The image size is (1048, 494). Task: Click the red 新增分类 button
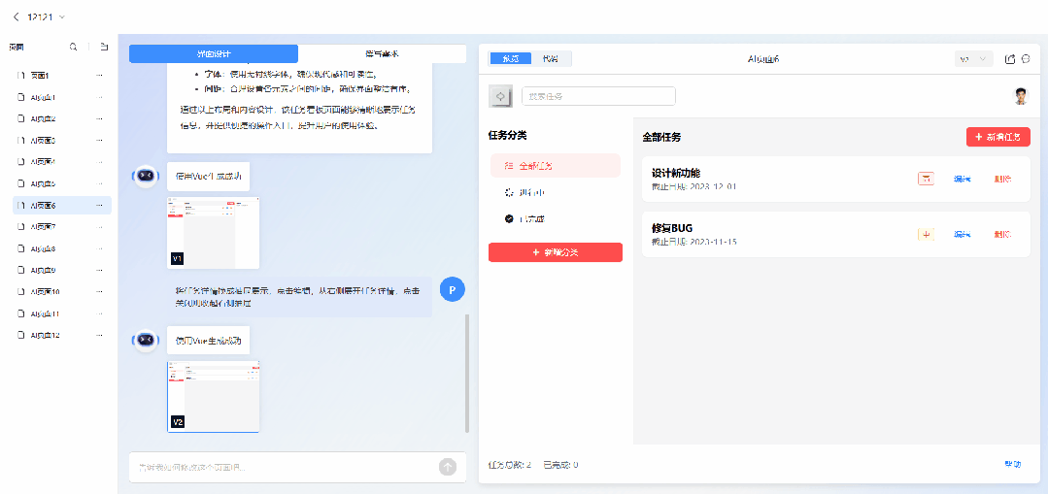click(556, 252)
